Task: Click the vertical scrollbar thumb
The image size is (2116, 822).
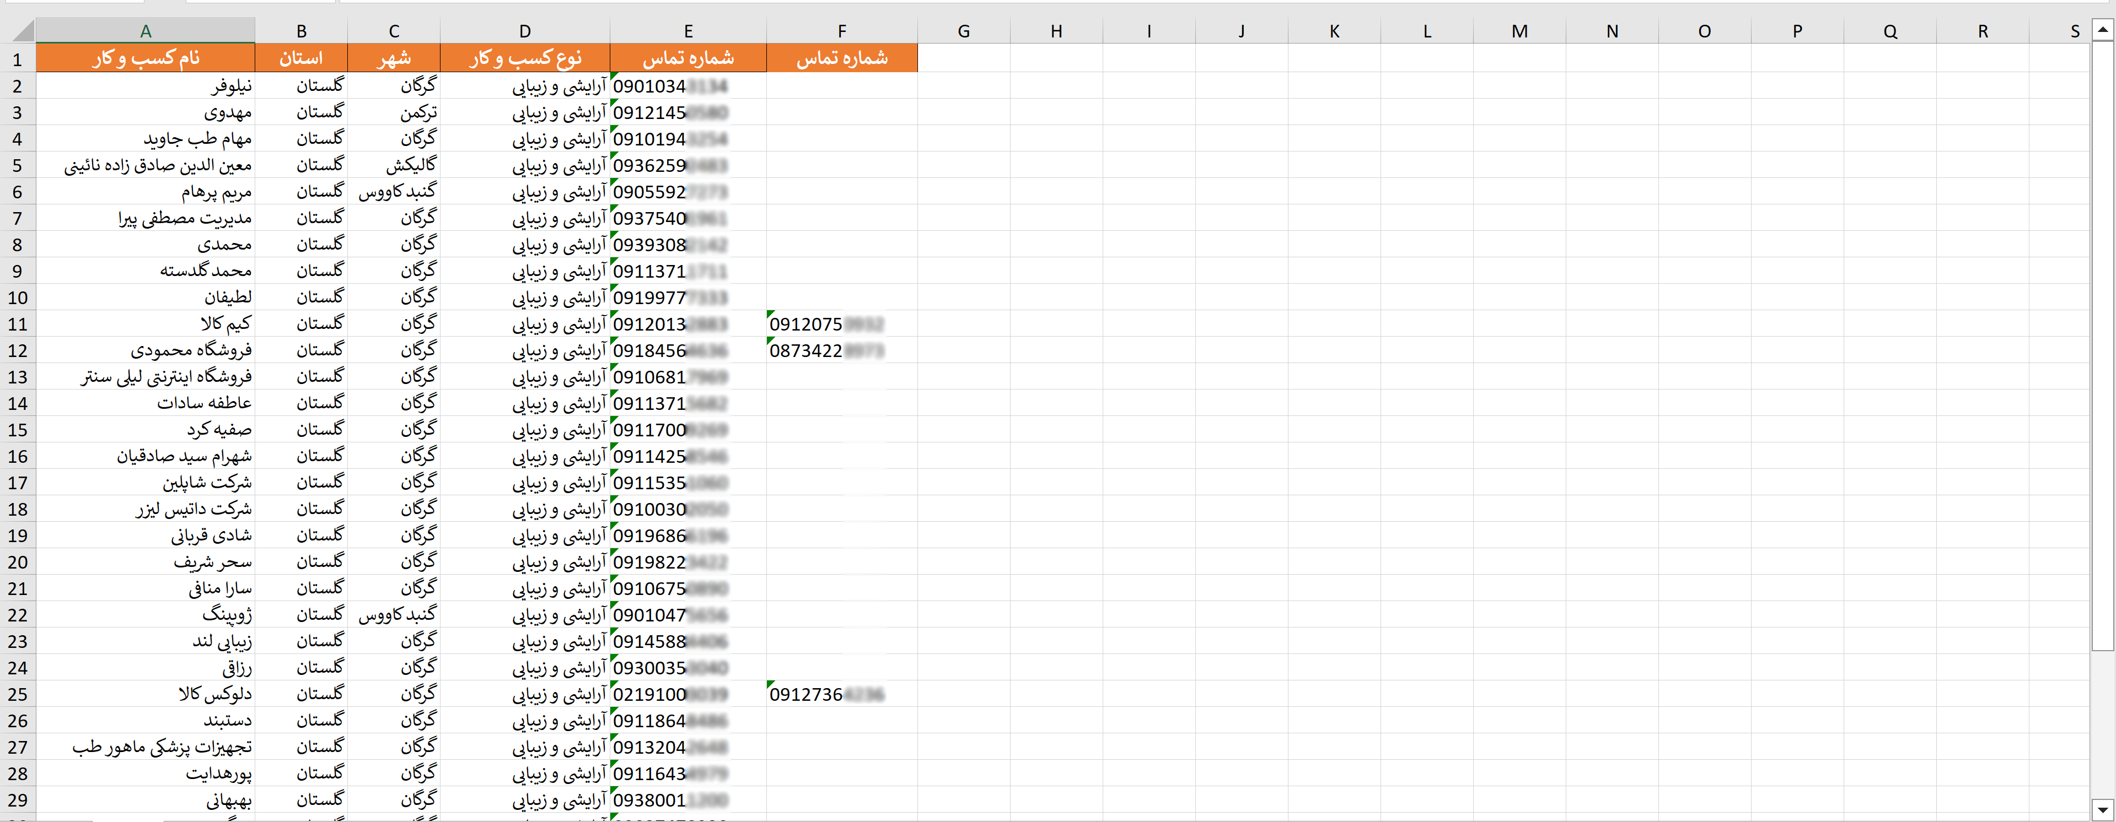Action: coord(2102,345)
